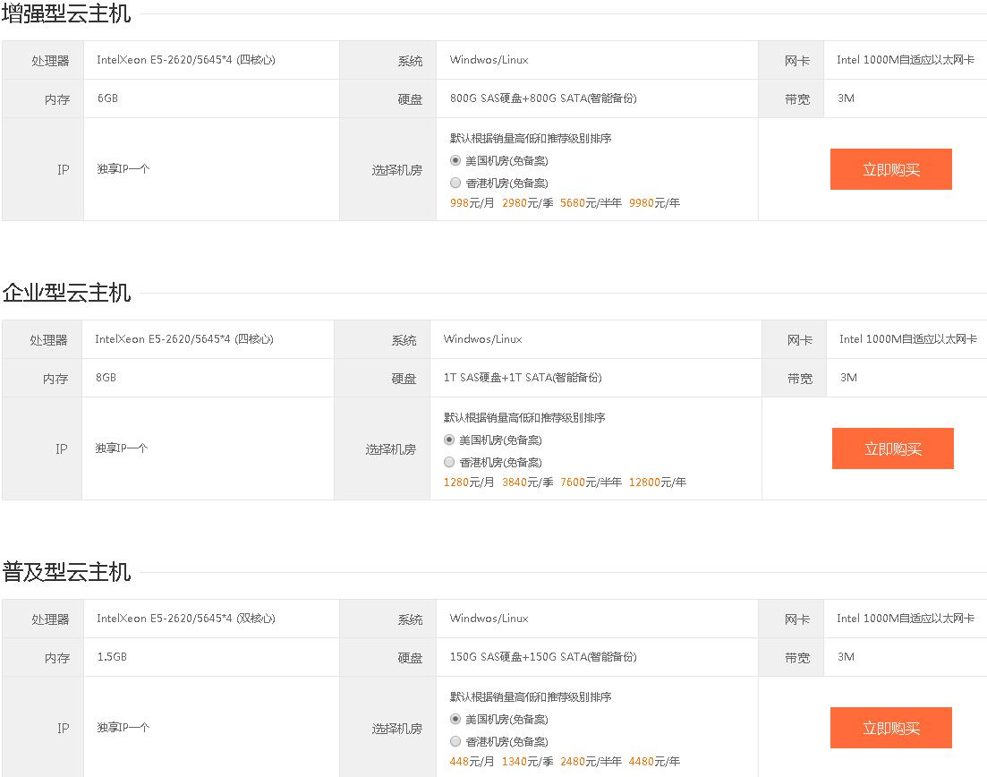
Task: Choose 香港机房 option under 企业型云主机
Action: pos(449,463)
